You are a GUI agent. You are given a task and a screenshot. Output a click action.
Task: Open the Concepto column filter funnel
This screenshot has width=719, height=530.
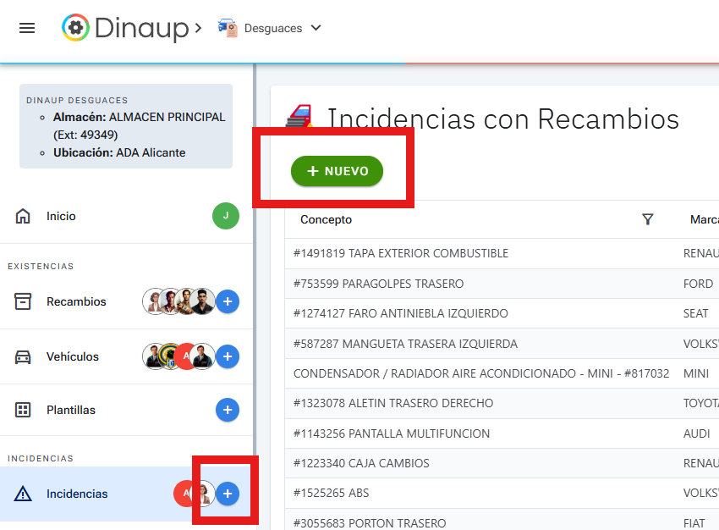[x=648, y=219]
